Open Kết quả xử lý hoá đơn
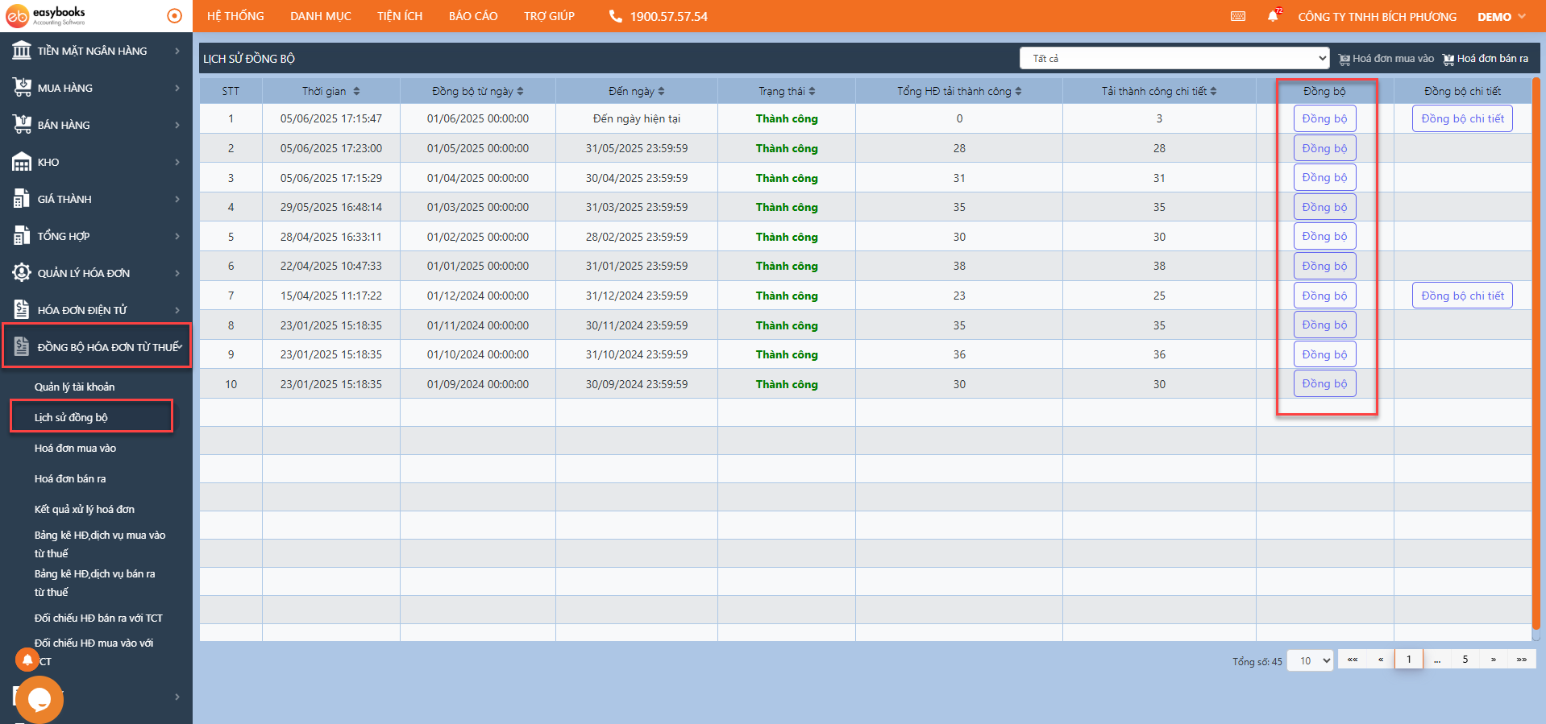1546x724 pixels. 84,509
